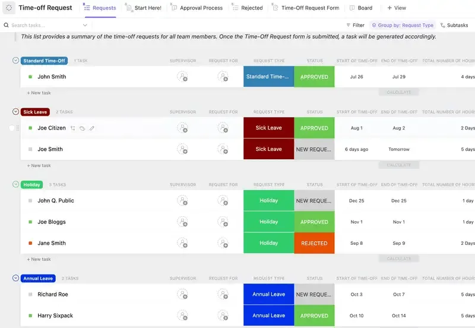
Task: Toggle Subtasks display
Action: 454,25
